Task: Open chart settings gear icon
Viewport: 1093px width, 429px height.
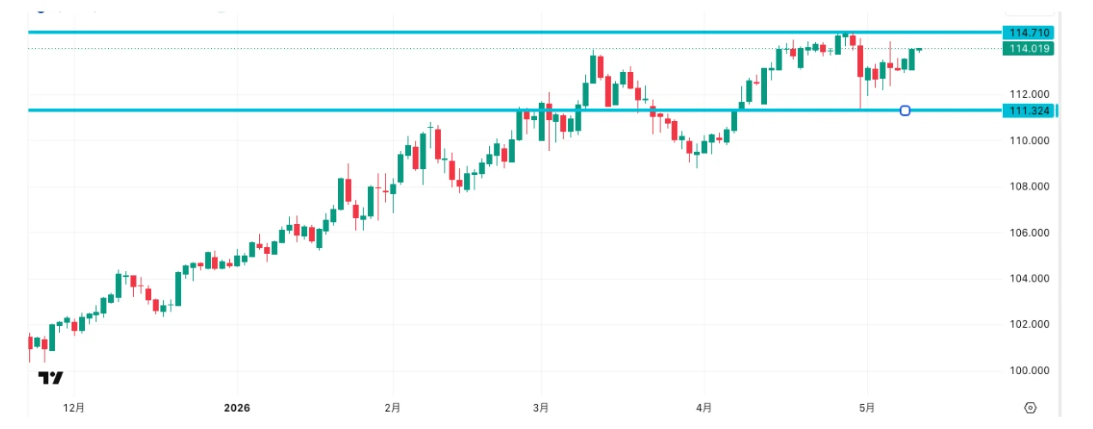Action: click(x=1030, y=408)
